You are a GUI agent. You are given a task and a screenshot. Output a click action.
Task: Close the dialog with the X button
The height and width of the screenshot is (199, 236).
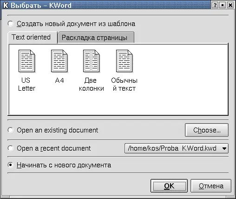(x=230, y=5)
